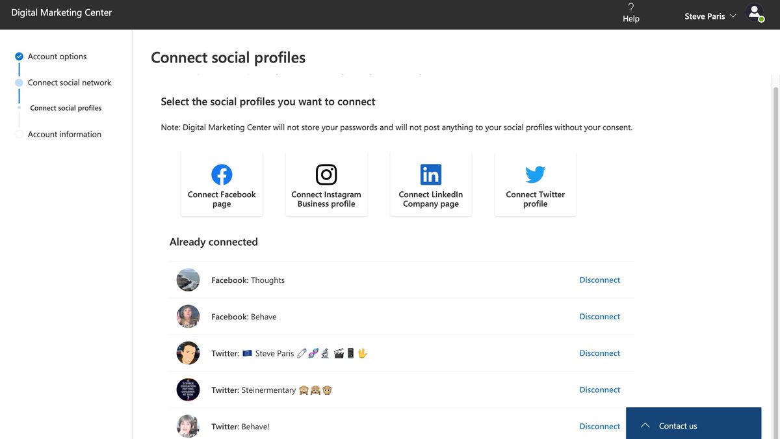Open the Digital Marketing Center home title

point(62,12)
